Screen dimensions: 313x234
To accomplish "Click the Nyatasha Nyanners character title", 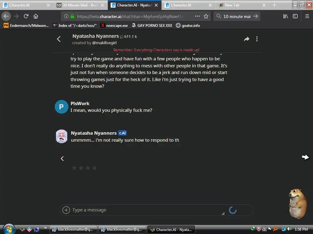I will 95,36.
